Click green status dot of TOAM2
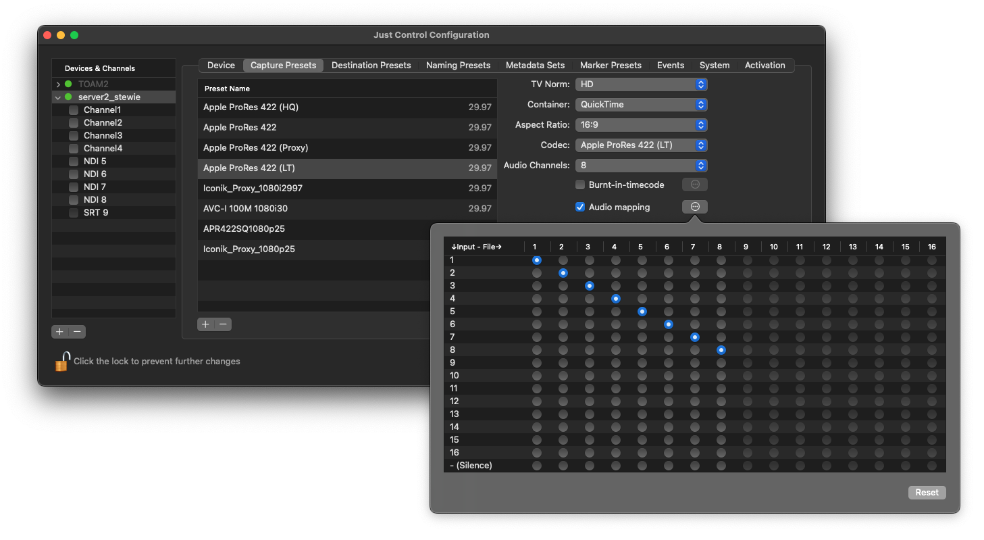 [x=68, y=84]
